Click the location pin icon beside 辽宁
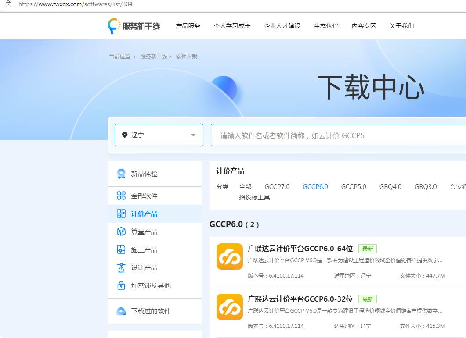Image resolution: width=466 pixels, height=338 pixels. 125,135
